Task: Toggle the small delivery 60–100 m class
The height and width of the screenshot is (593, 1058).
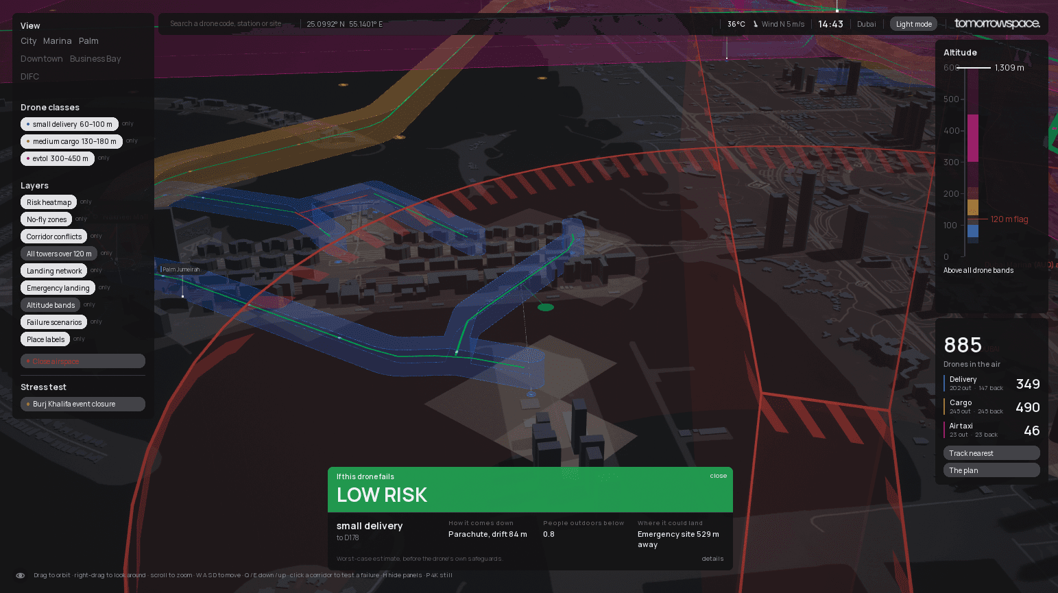Action: 69,124
